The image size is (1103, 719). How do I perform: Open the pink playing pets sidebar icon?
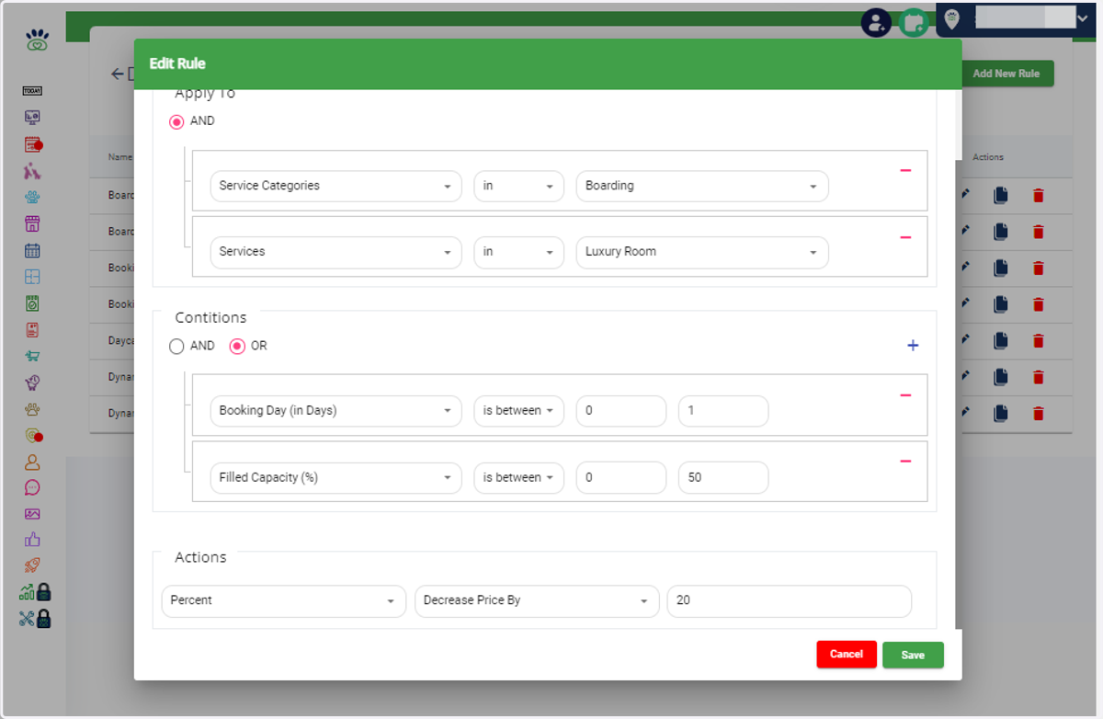pos(32,171)
